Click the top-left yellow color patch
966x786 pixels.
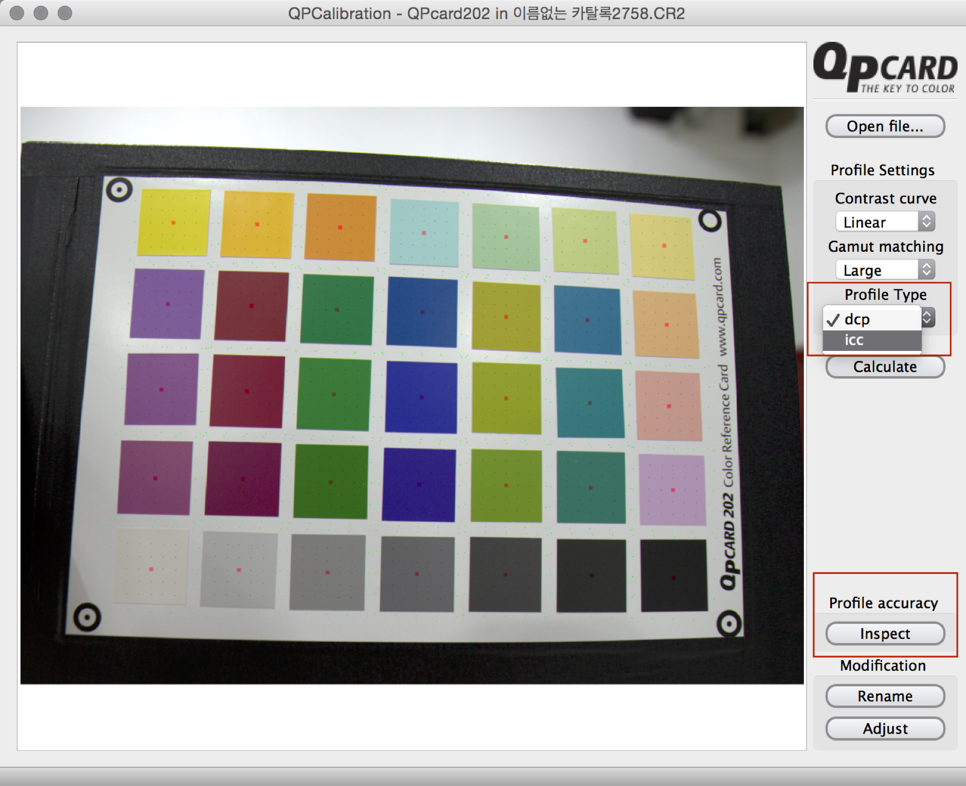coord(174,222)
